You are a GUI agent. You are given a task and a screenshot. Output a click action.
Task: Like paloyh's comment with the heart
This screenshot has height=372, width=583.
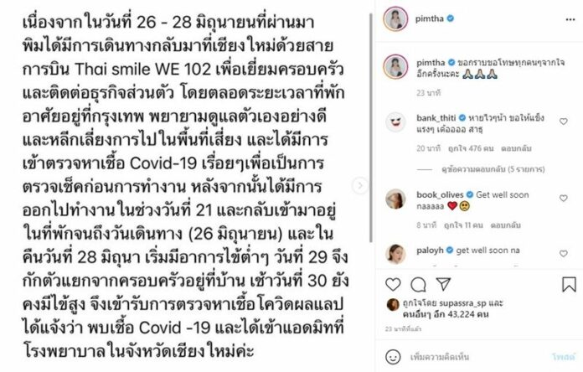564,253
